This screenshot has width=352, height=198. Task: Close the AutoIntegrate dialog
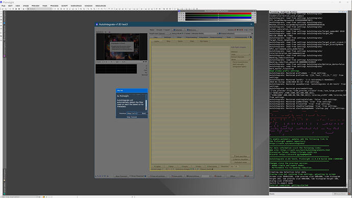251,24
